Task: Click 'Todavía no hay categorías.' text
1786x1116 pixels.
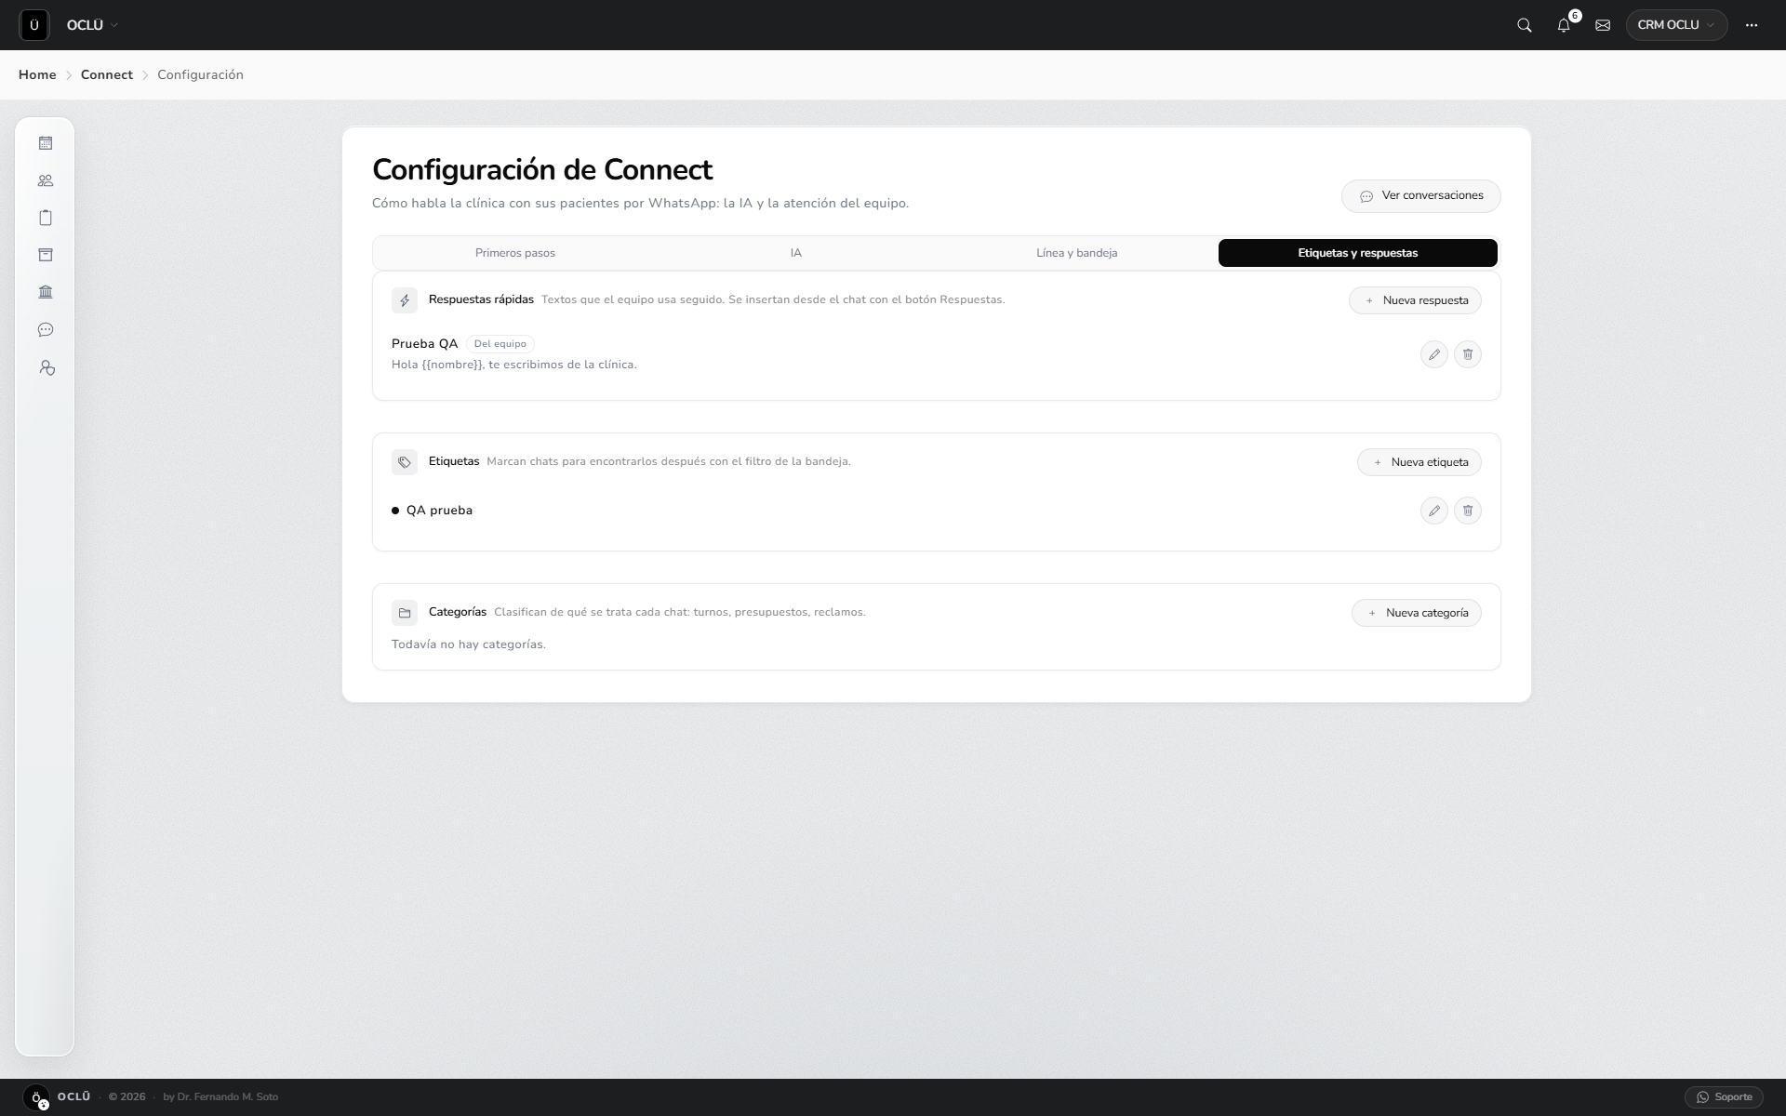Action: tap(469, 644)
